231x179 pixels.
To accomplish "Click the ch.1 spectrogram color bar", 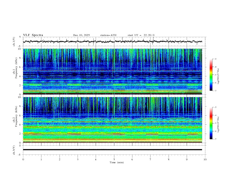I will [211, 75].
